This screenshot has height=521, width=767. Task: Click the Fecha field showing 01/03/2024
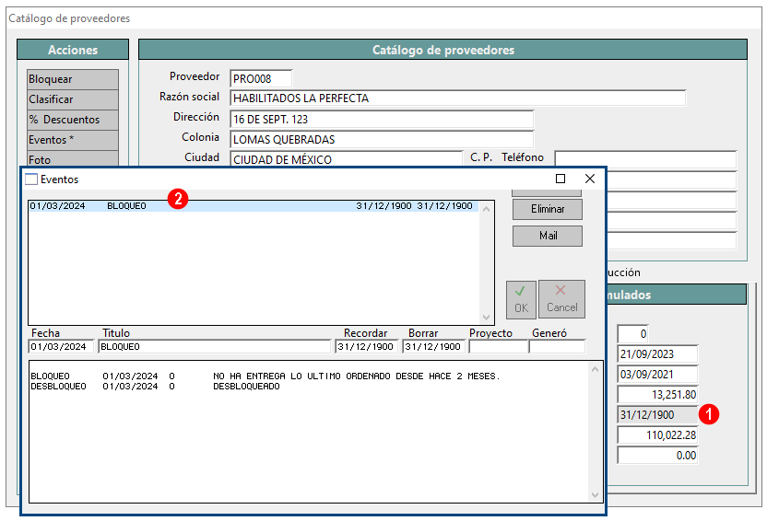click(61, 347)
